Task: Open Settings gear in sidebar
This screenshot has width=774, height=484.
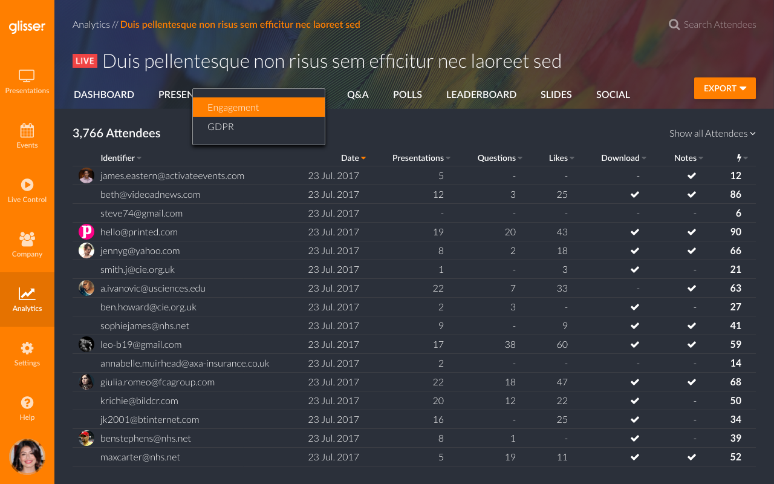Action: pyautogui.click(x=27, y=348)
